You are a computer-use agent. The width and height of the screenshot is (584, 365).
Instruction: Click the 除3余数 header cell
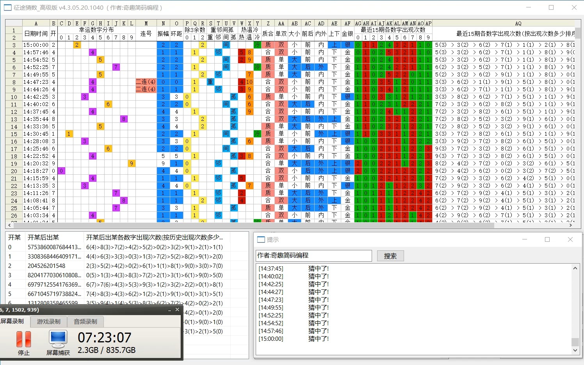coord(195,30)
